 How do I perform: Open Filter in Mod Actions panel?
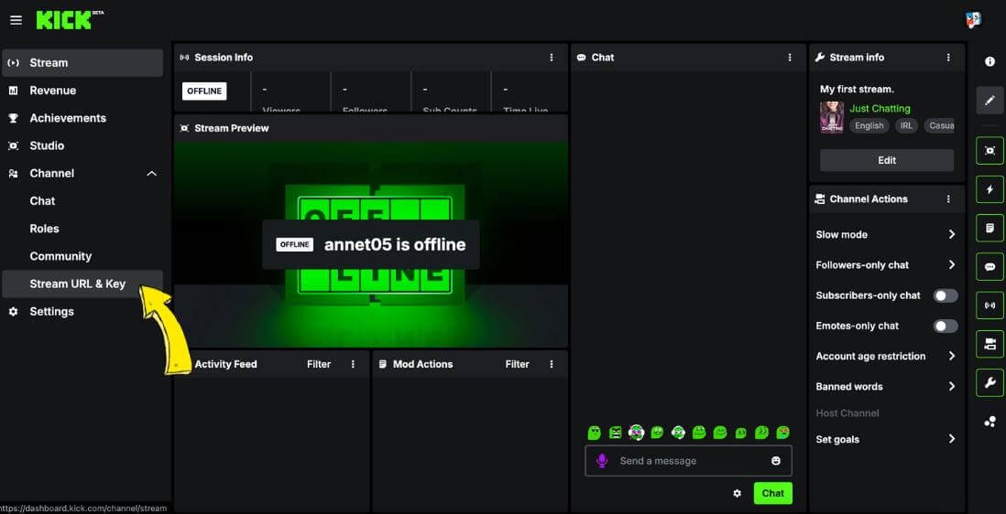[517, 364]
